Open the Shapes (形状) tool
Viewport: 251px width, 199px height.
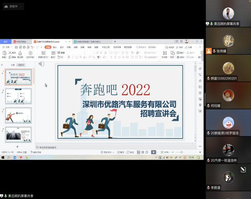(x=172, y=55)
